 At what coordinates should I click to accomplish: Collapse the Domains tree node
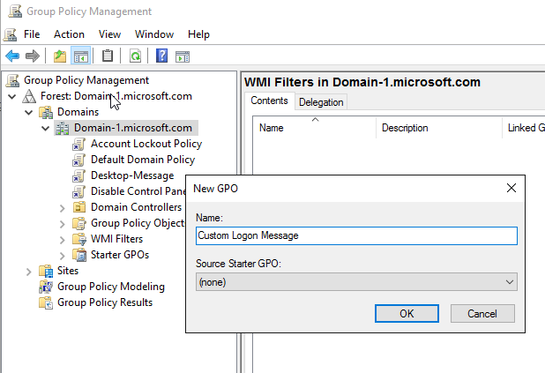(x=29, y=112)
